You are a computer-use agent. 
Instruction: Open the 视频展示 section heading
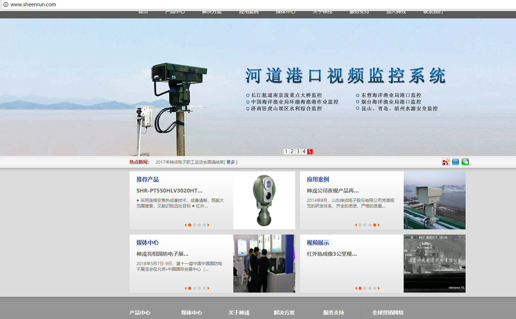click(x=318, y=243)
